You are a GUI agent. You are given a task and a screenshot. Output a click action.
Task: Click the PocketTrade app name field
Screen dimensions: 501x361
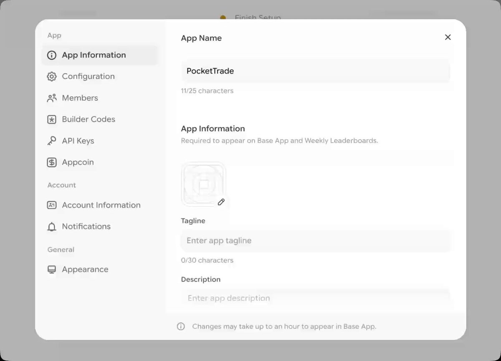[316, 71]
